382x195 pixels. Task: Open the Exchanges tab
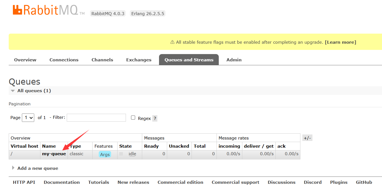139,60
